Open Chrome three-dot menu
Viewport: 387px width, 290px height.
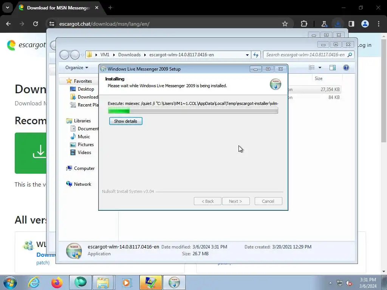click(x=379, y=24)
